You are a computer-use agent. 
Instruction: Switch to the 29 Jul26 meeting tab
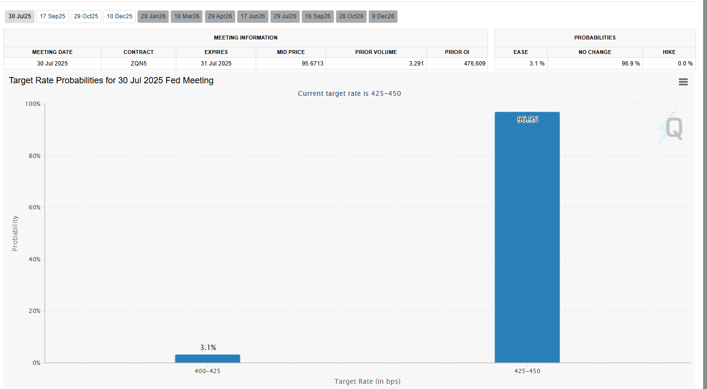click(285, 16)
